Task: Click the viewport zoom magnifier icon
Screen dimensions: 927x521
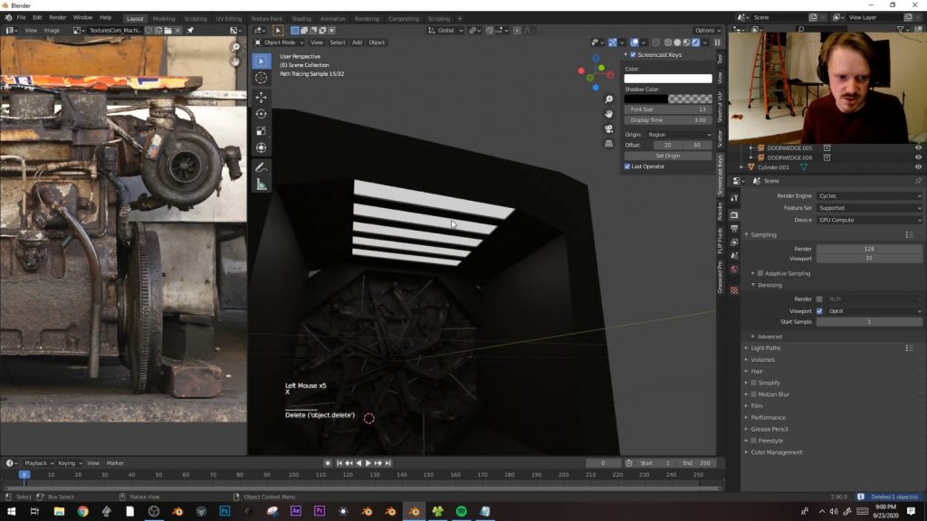Action: (608, 99)
